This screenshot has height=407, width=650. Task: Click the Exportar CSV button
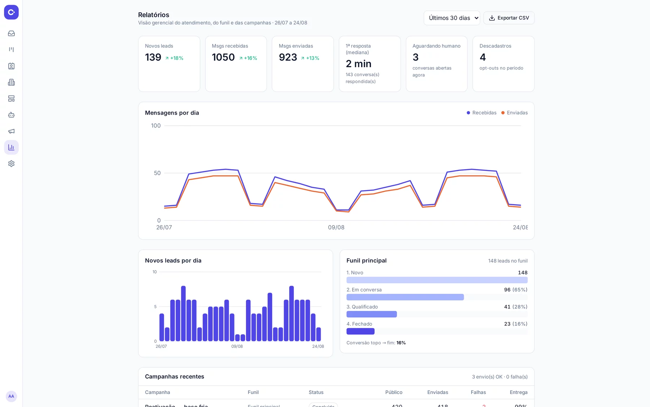[x=509, y=18]
